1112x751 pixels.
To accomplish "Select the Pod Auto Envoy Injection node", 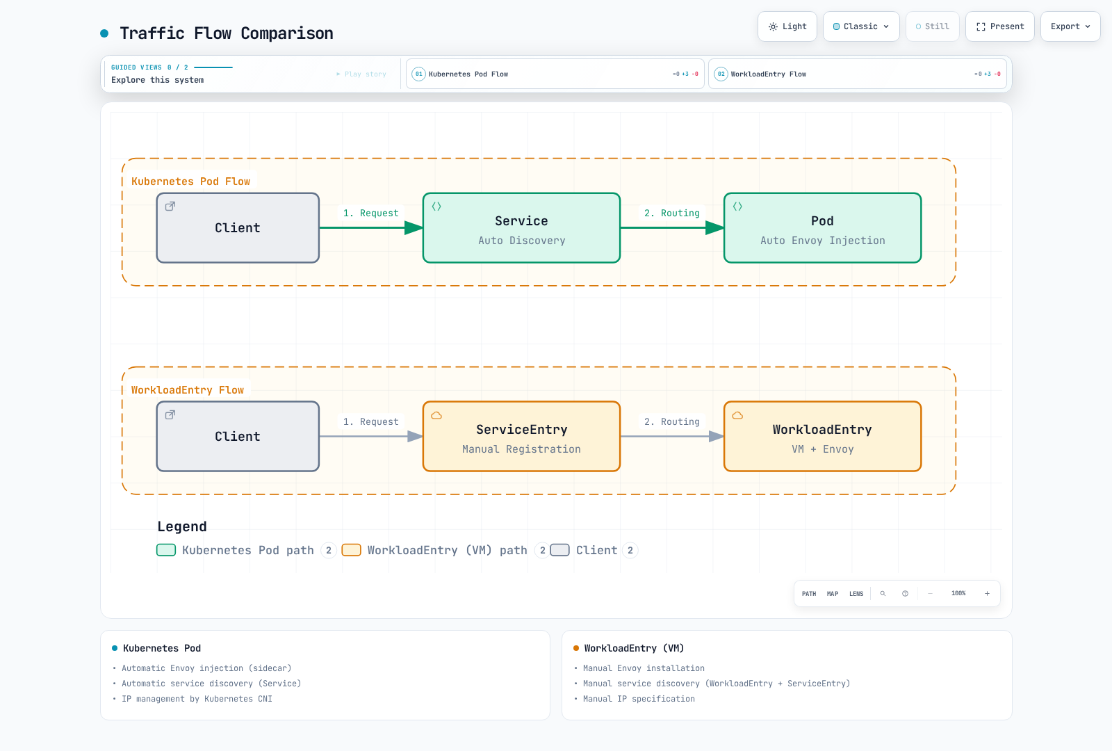I will click(x=822, y=228).
